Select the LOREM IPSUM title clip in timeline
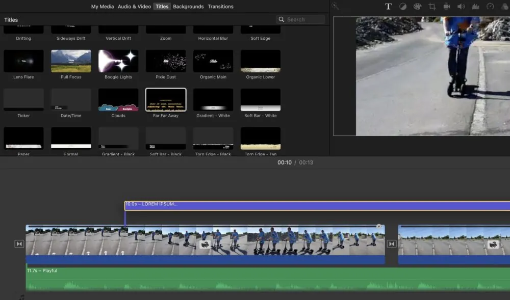Image resolution: width=510 pixels, height=300 pixels. [317, 206]
